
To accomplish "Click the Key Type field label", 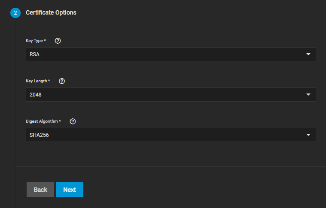I will [36, 41].
